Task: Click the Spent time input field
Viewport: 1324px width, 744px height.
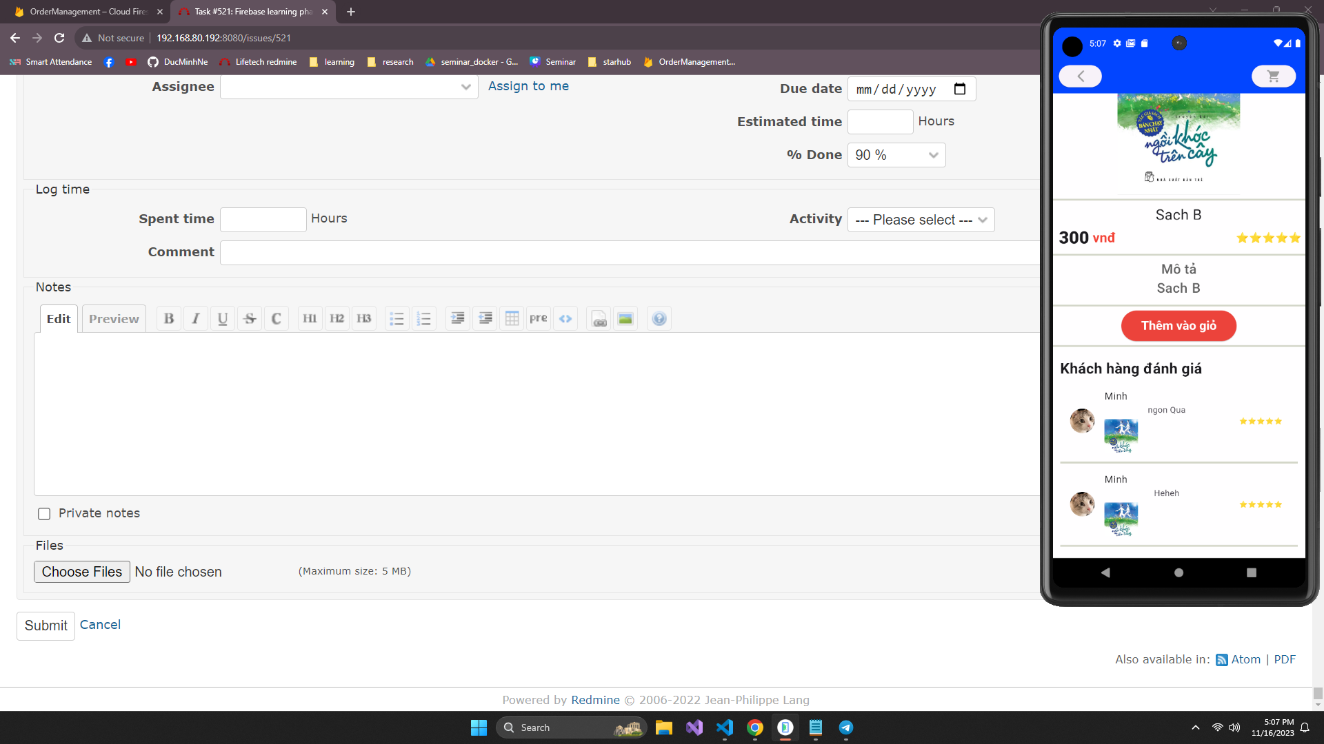Action: coord(263,220)
